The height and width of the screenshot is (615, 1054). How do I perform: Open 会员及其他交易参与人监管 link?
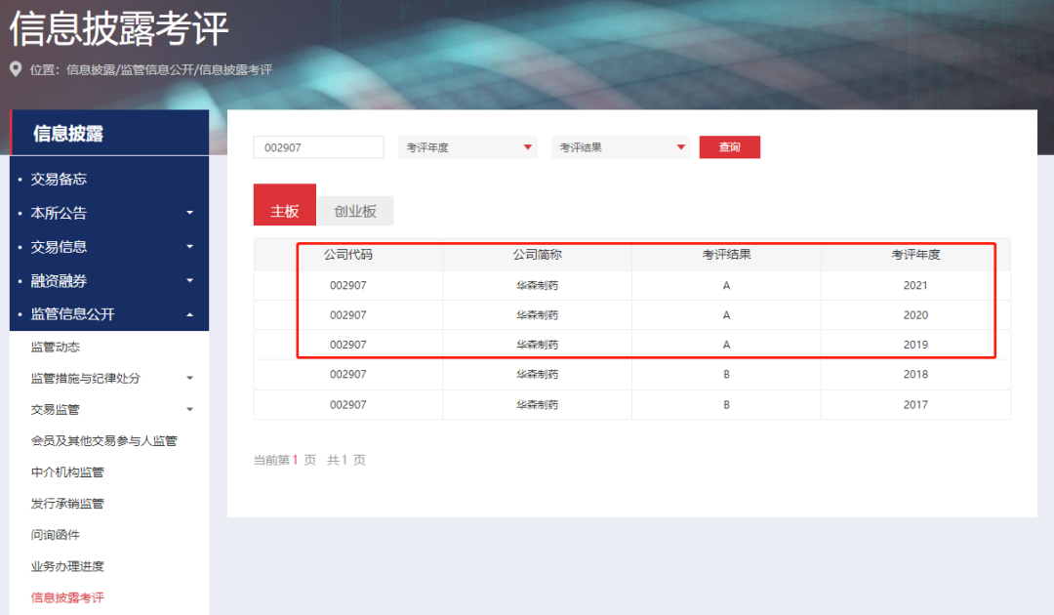(104, 441)
